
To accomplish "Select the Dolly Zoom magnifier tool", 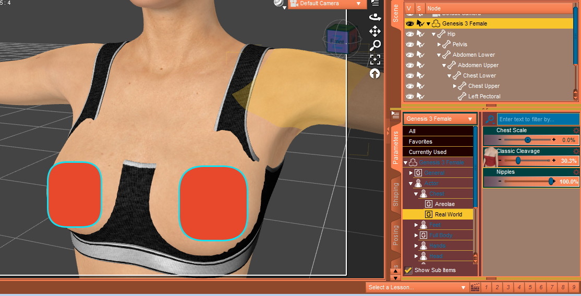I will click(x=375, y=45).
